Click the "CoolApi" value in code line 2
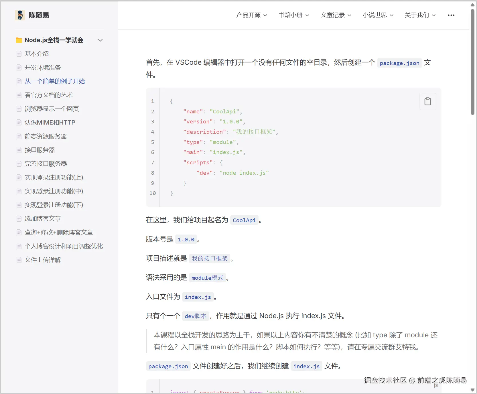Screen dimensions: 477x394 pos(224,112)
